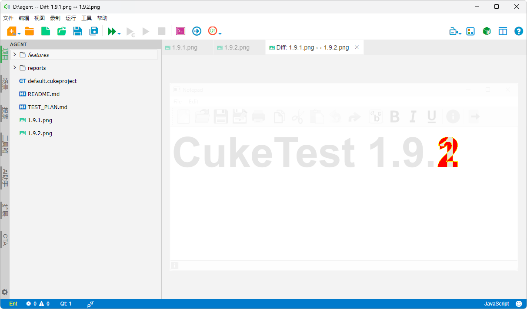527x309 pixels.
Task: Open the CTA side panel tab
Action: pos(5,240)
